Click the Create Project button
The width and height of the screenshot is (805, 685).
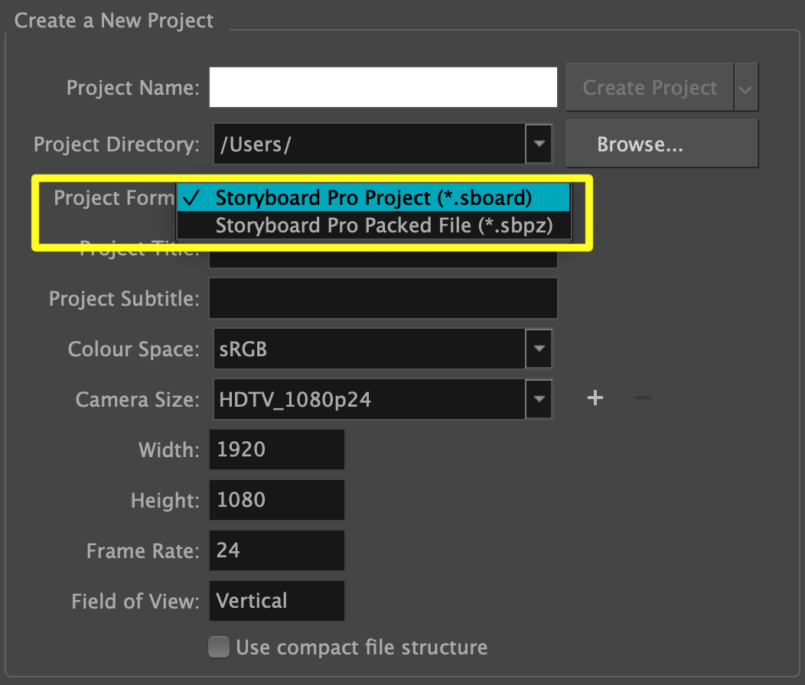tap(650, 88)
